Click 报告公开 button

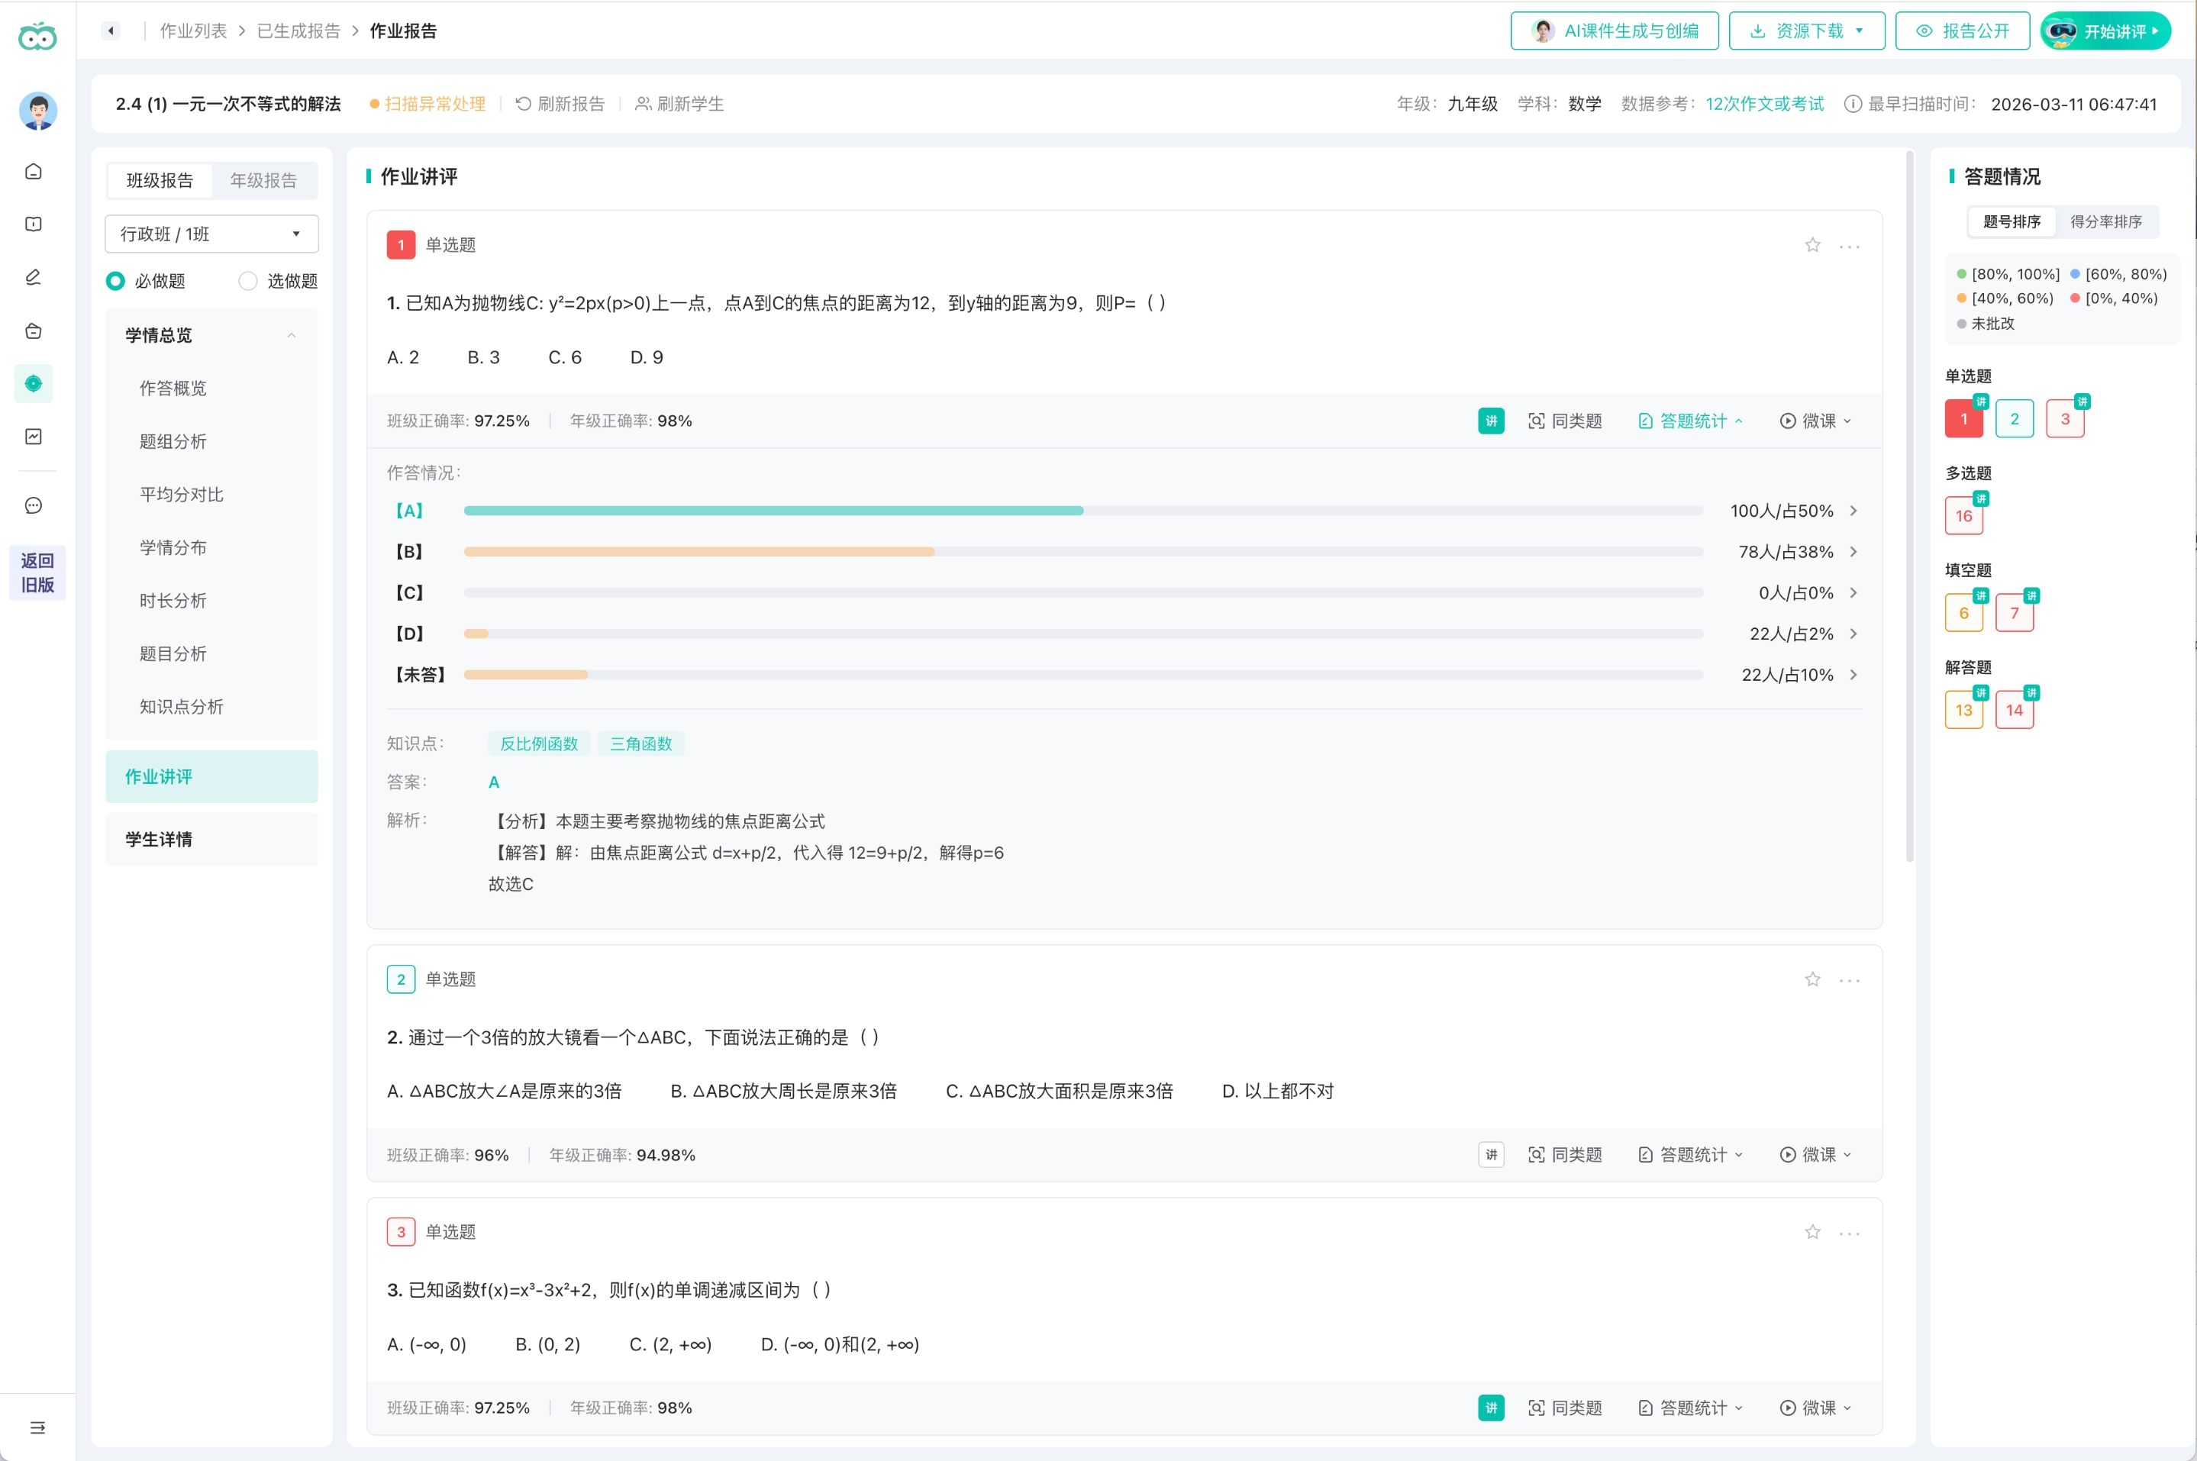1962,31
